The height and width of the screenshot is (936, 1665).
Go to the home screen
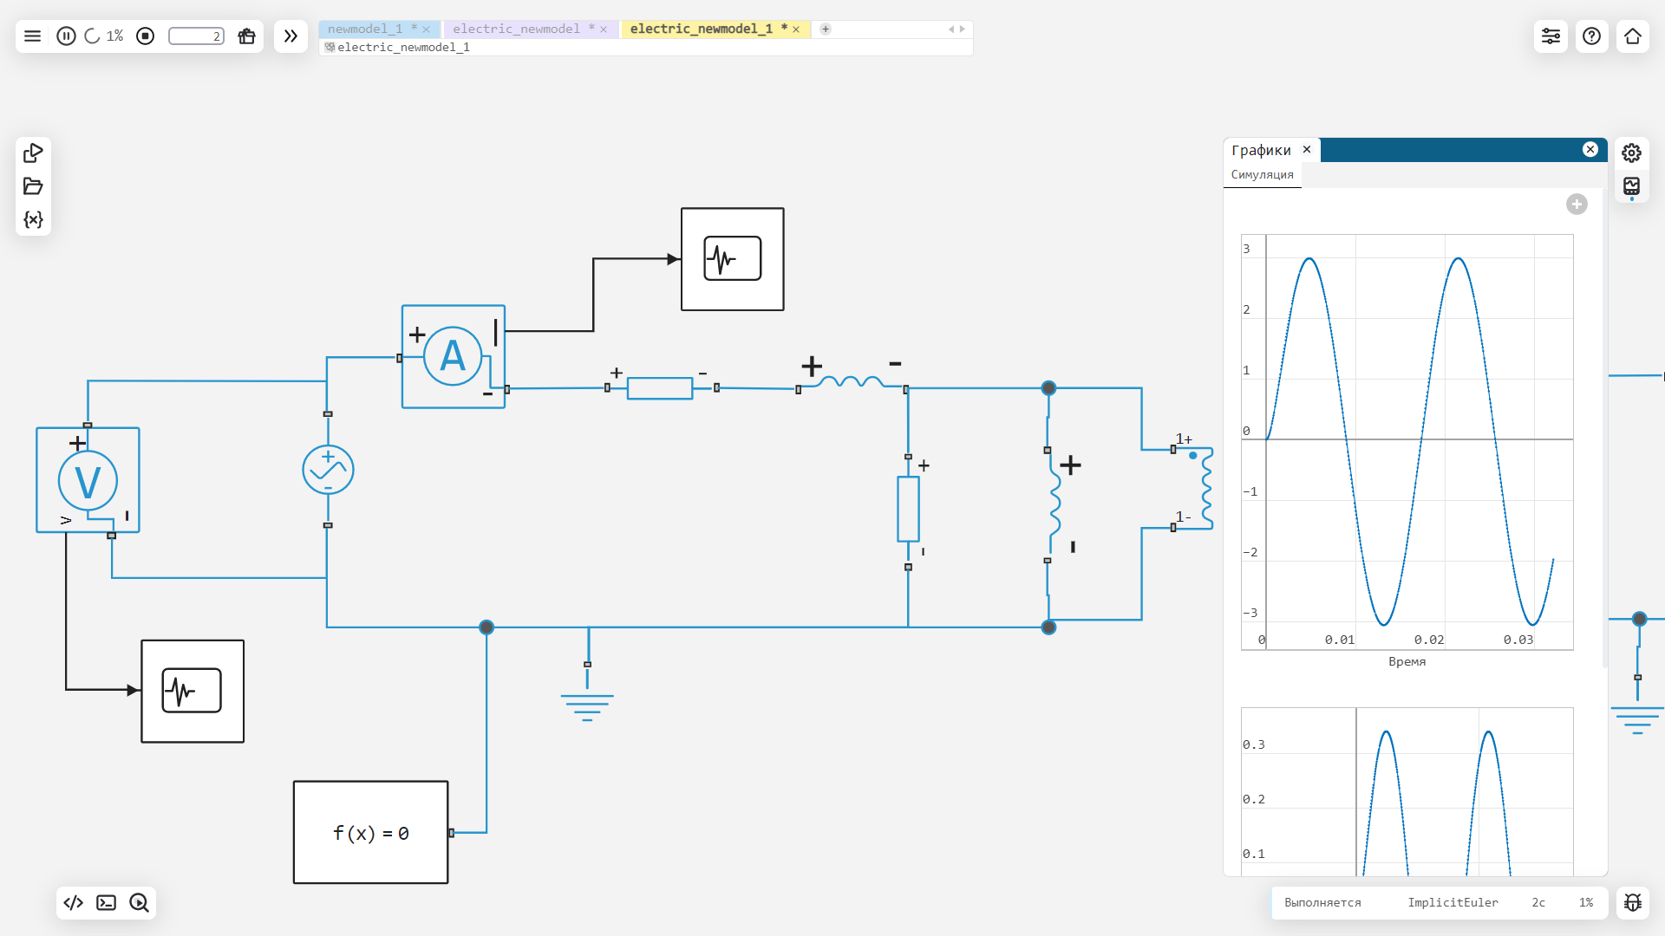pos(1632,36)
